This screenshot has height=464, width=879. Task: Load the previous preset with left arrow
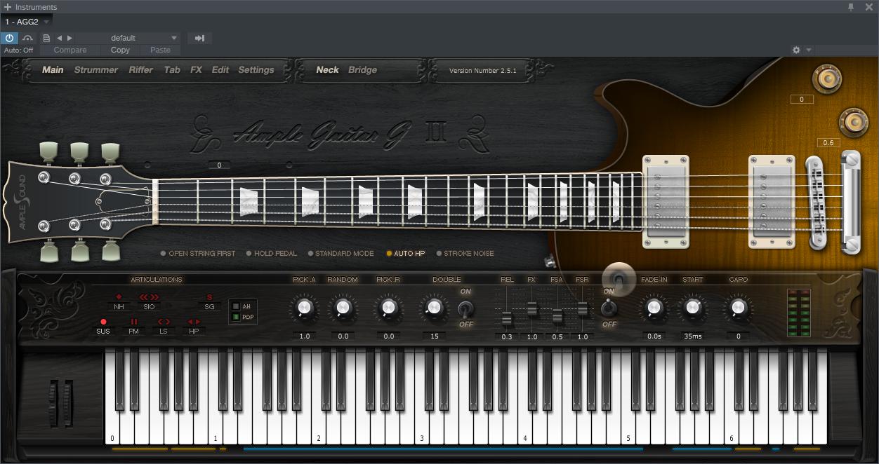coord(59,38)
